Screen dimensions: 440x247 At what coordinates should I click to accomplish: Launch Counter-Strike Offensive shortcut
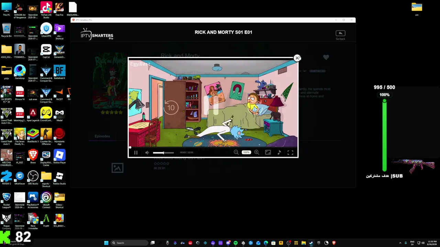tap(46, 137)
